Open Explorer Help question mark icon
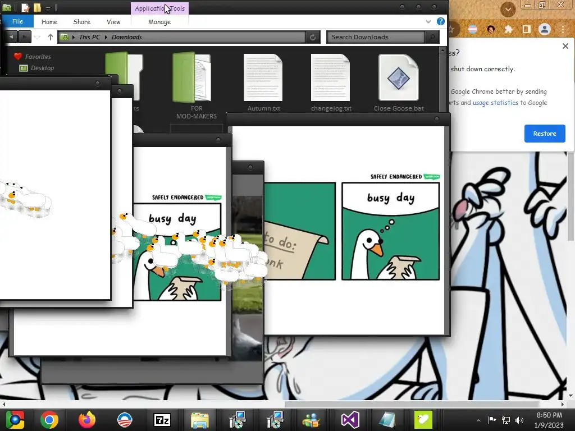The width and height of the screenshot is (575, 431). (x=440, y=22)
